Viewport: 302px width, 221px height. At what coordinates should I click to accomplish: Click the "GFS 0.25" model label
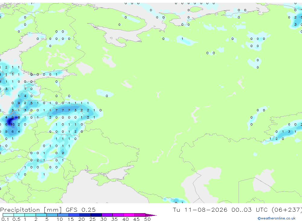click(x=81, y=210)
